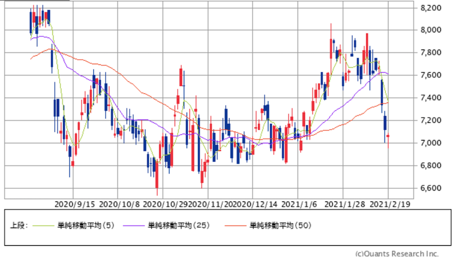Click the 7,800 price axis label
455x260 pixels.
click(431, 53)
